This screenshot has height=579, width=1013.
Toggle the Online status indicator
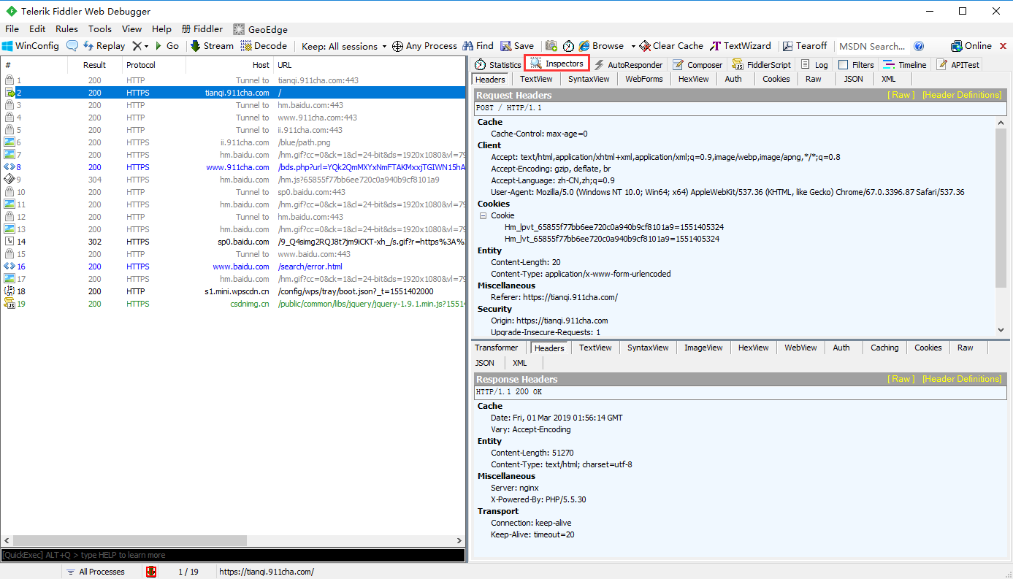(974, 45)
